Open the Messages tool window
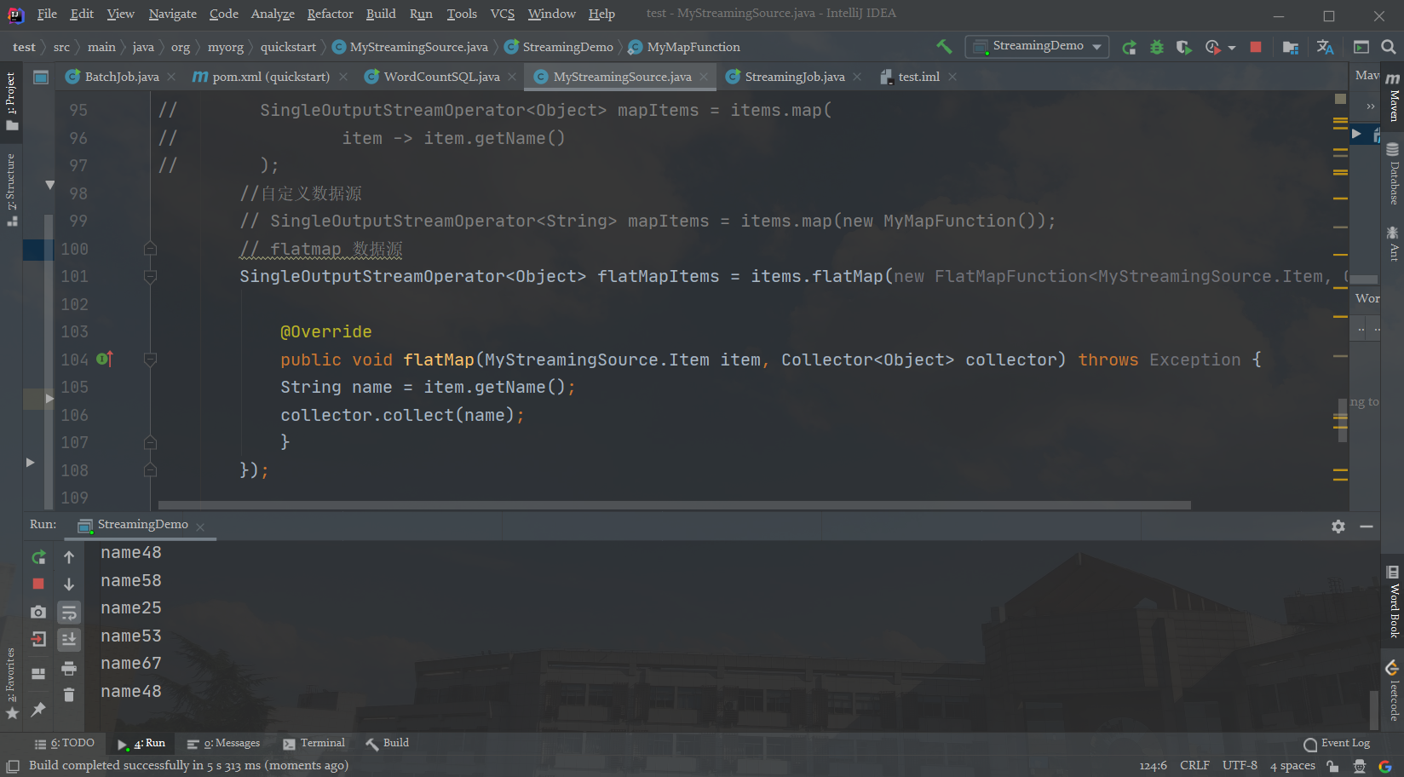The image size is (1404, 777). [x=223, y=743]
